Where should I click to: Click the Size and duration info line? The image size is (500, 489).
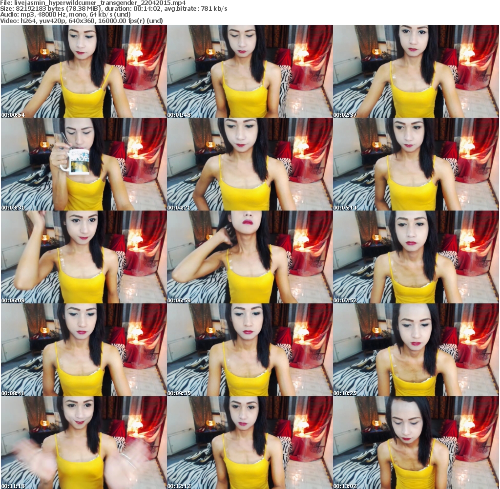pos(113,9)
